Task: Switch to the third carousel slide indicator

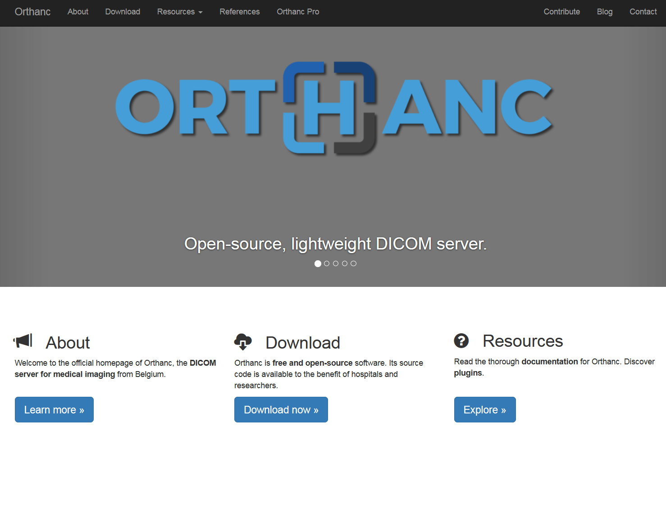Action: pos(336,263)
